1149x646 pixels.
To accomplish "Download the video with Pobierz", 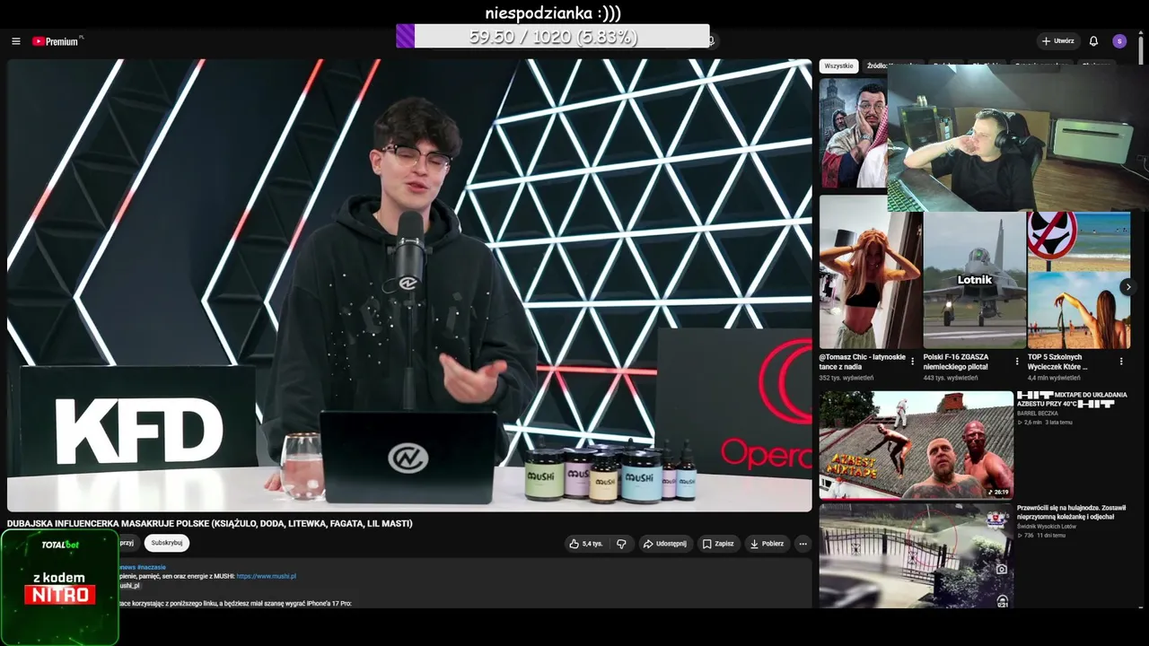I will pyautogui.click(x=767, y=544).
